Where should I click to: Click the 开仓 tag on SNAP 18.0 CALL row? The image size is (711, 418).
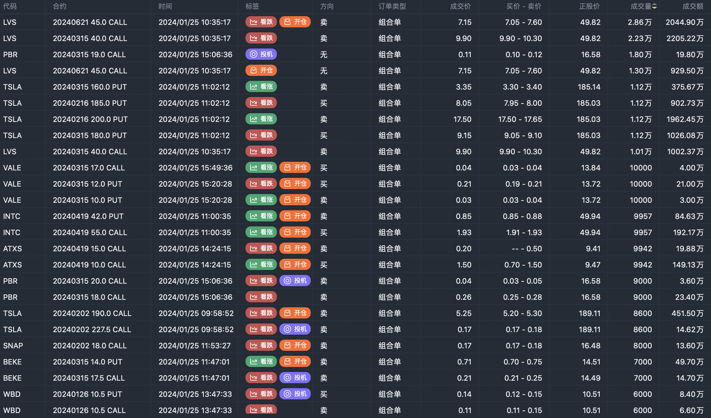point(295,346)
